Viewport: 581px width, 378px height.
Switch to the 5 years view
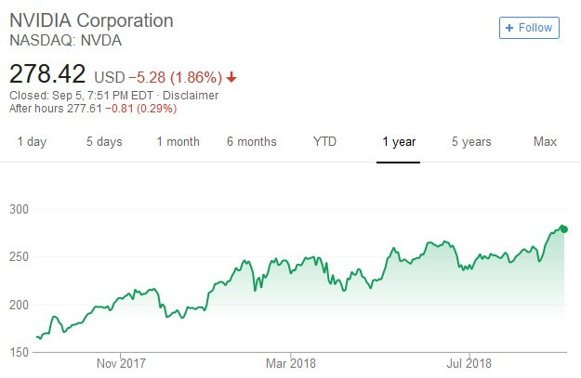click(471, 142)
